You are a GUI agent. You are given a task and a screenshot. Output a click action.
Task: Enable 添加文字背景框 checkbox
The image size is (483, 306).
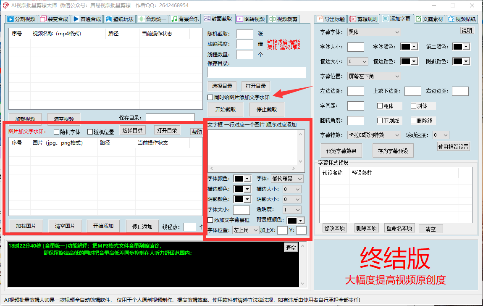(210, 220)
